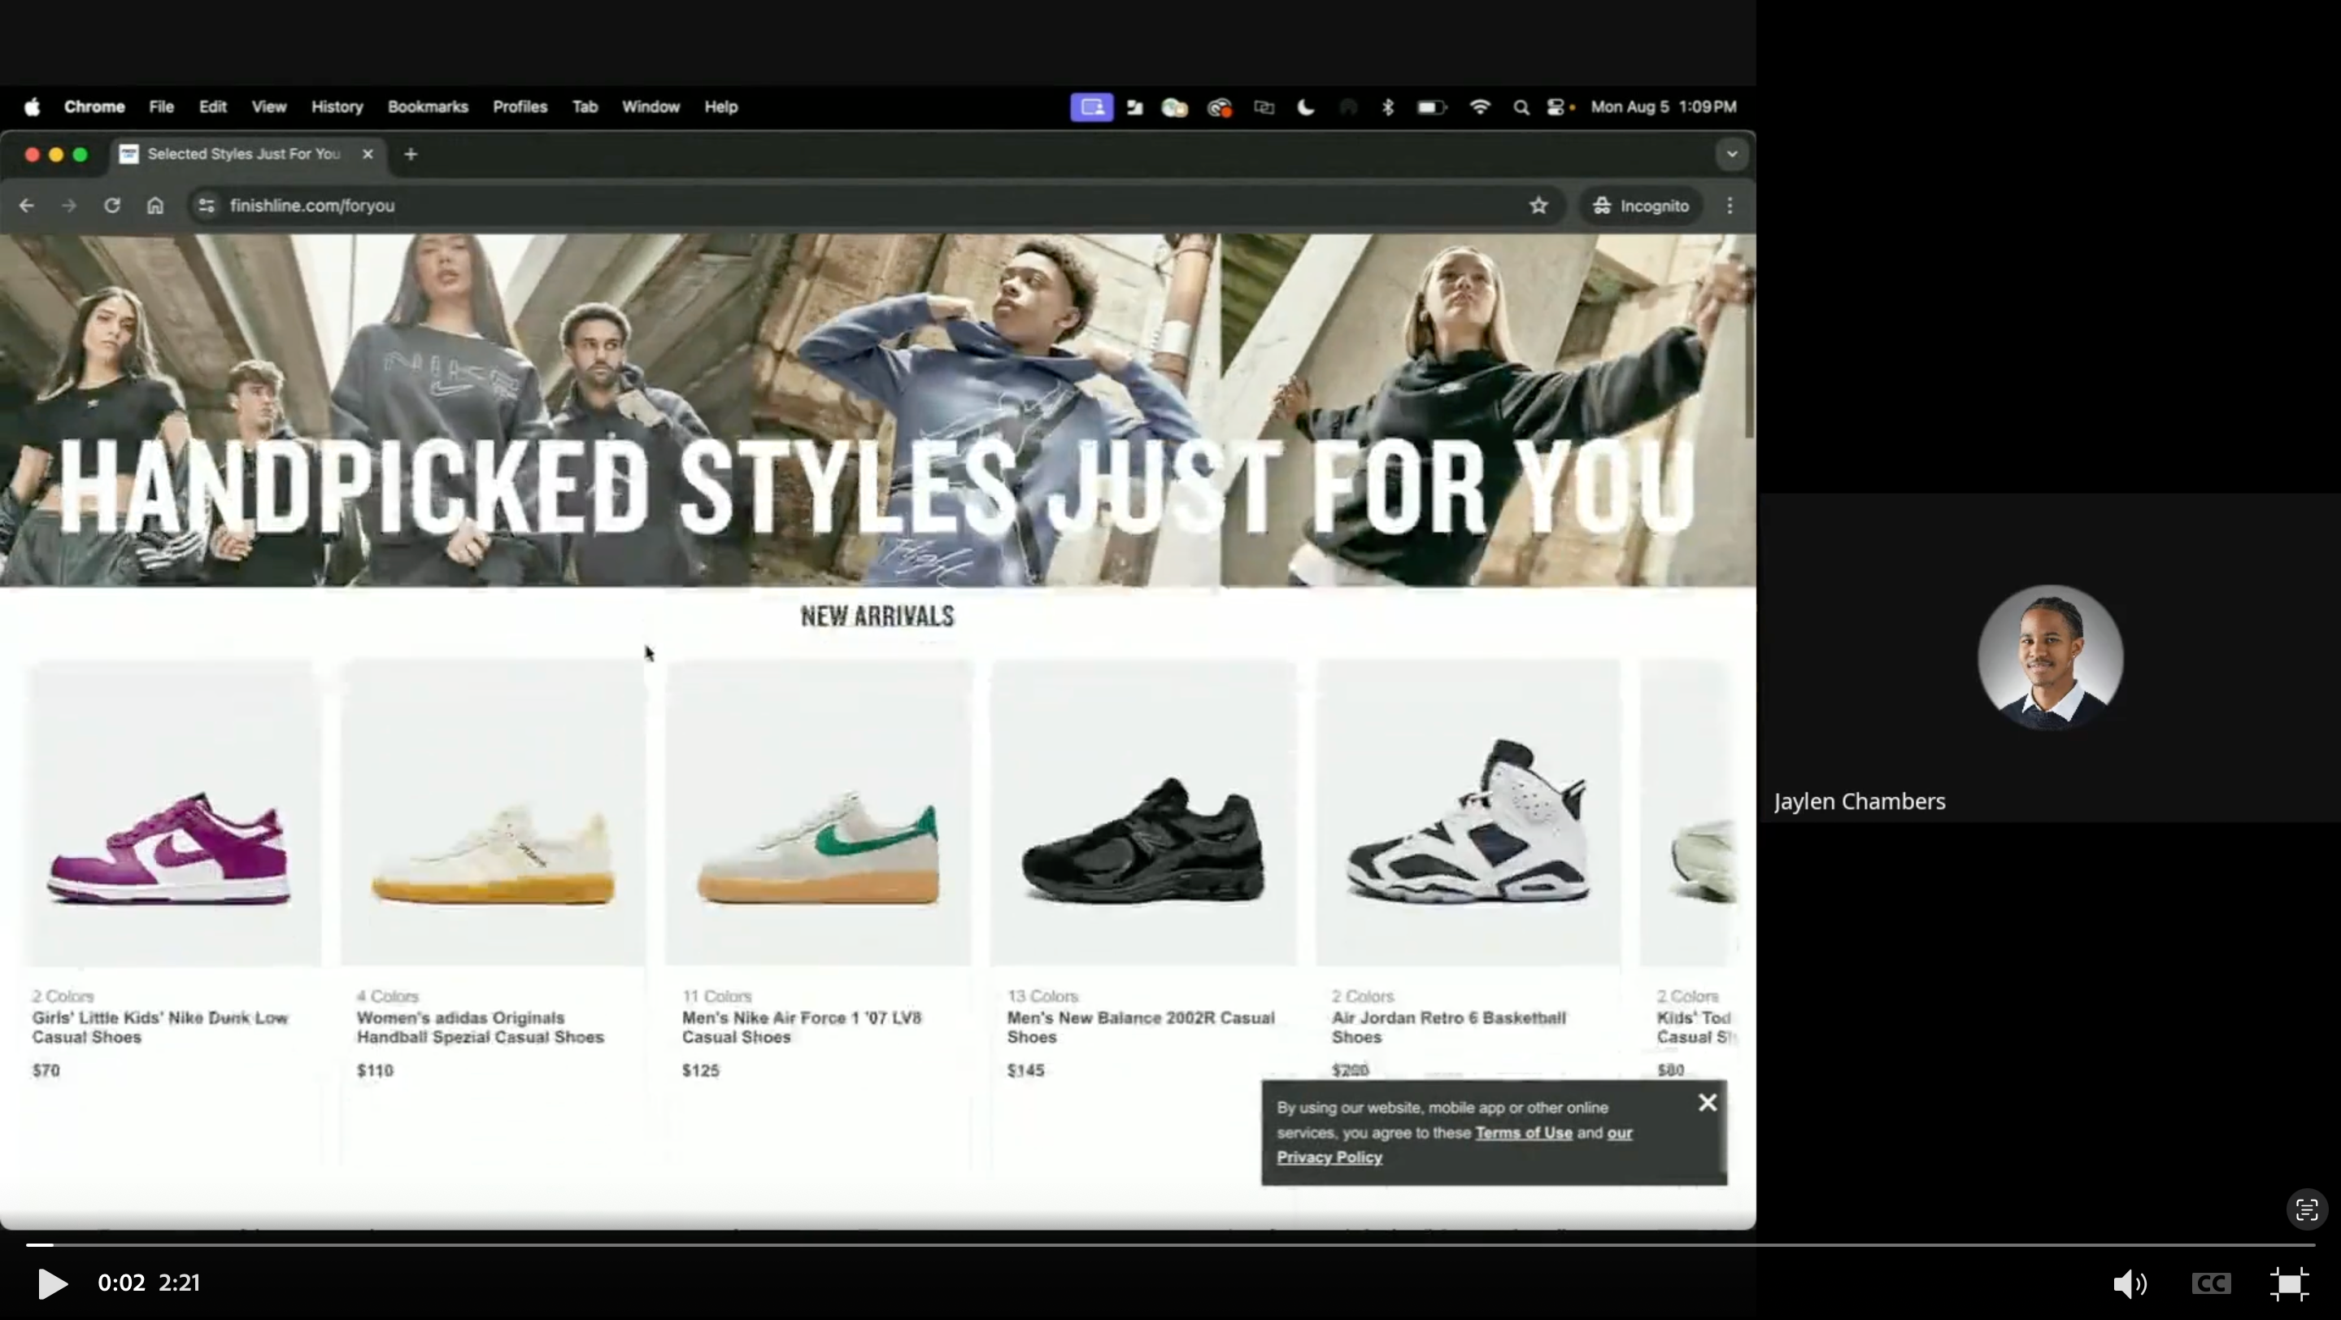
Task: Mute the video using the volume icon
Action: coord(2130,1283)
